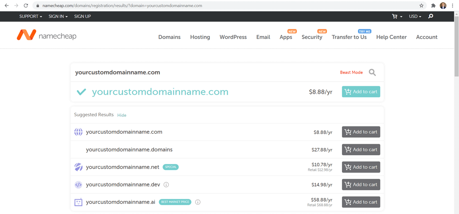Click the $14.98/yr price
The width and height of the screenshot is (459, 214).
point(322,185)
